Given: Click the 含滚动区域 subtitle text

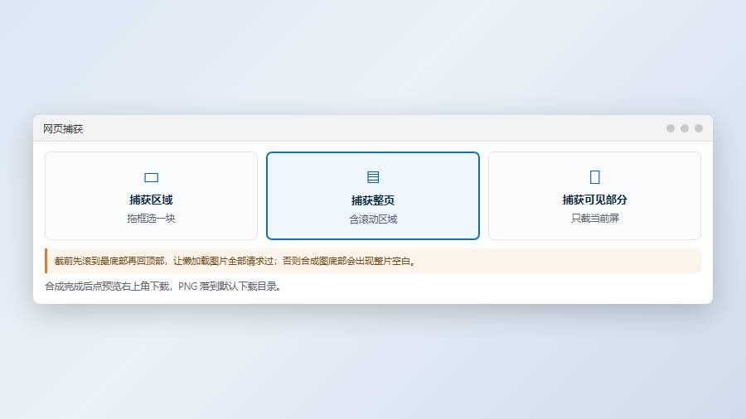Looking at the screenshot, I should [x=373, y=219].
